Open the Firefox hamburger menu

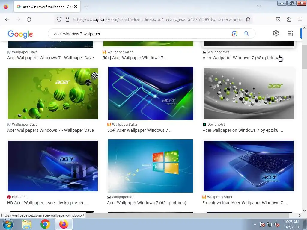(x=300, y=19)
